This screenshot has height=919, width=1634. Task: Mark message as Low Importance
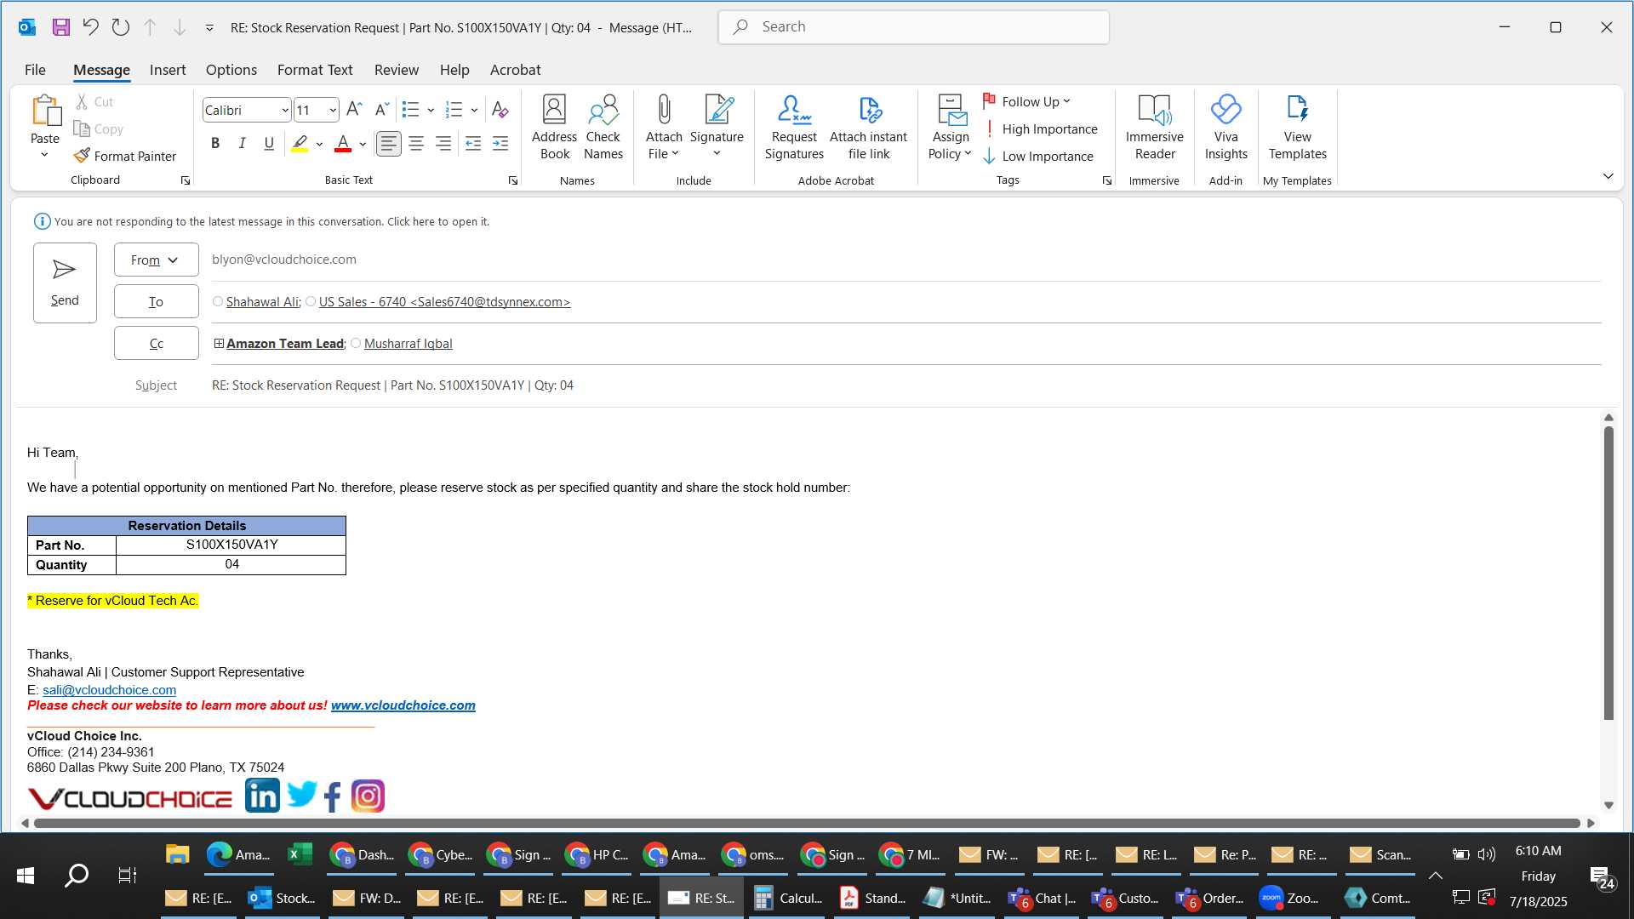point(1038,156)
